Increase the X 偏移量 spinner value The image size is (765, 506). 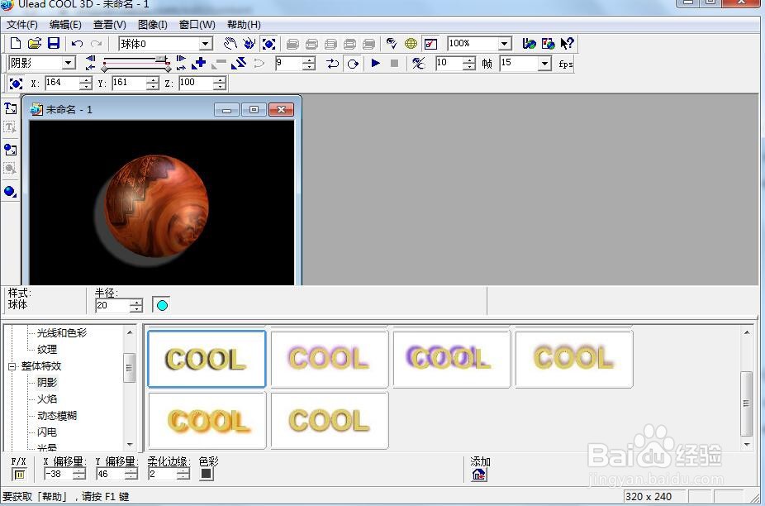[78, 470]
